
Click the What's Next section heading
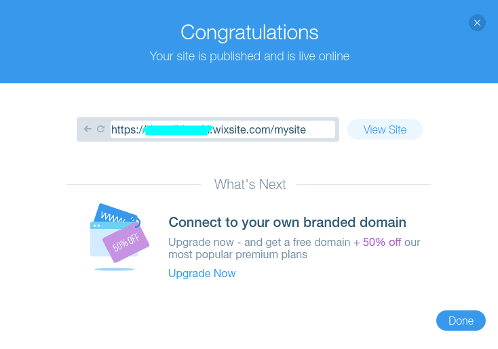250,184
